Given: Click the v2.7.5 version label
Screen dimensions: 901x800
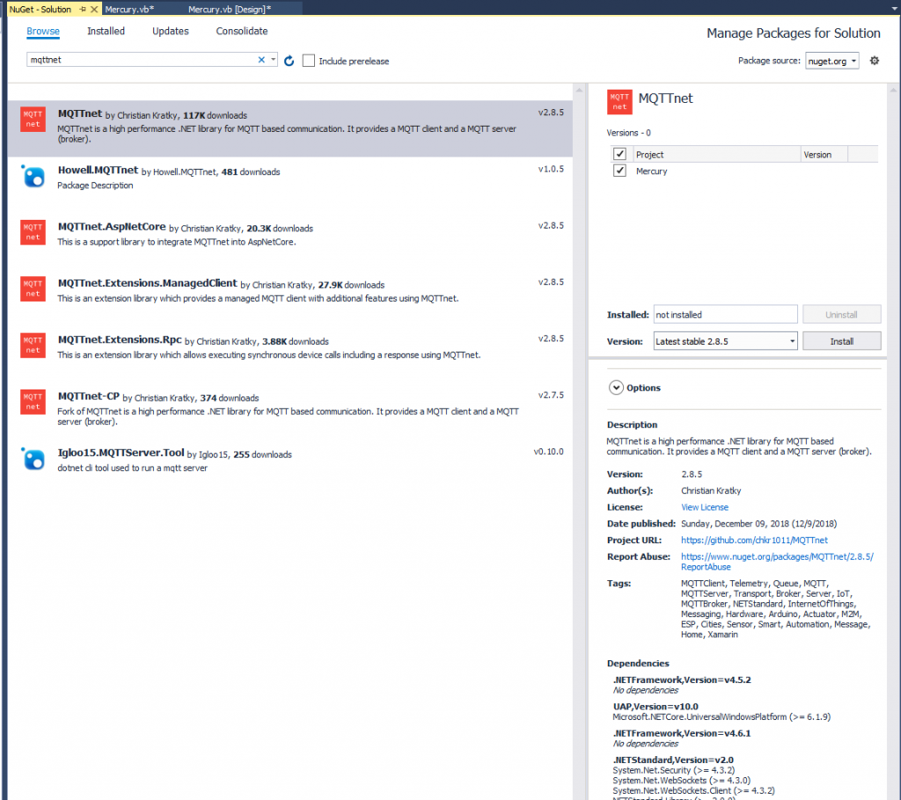Looking at the screenshot, I should (x=551, y=395).
